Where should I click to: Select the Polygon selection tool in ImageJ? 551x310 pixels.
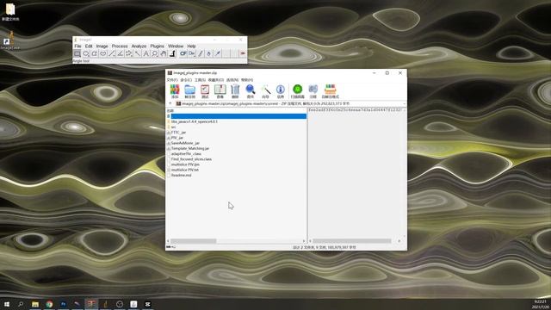[94, 53]
